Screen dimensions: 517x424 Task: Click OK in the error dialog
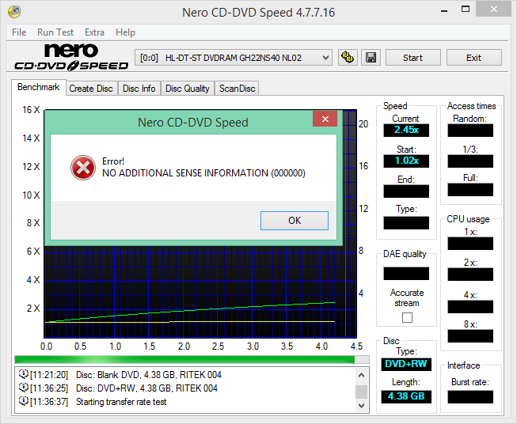(295, 221)
